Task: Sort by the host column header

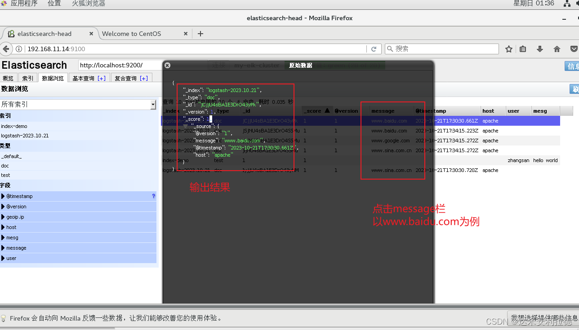Action: coord(493,111)
